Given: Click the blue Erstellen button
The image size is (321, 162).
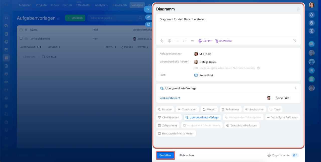Looking at the screenshot, I should click(x=165, y=155).
